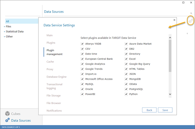Viewport: 195px width, 129px height.
Task: Toggle the Excel plugin checkbox
Action: [x=126, y=59]
